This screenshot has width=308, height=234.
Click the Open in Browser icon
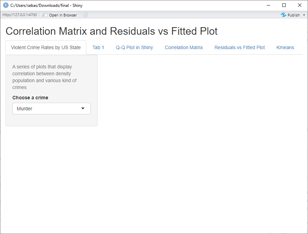tap(45, 15)
